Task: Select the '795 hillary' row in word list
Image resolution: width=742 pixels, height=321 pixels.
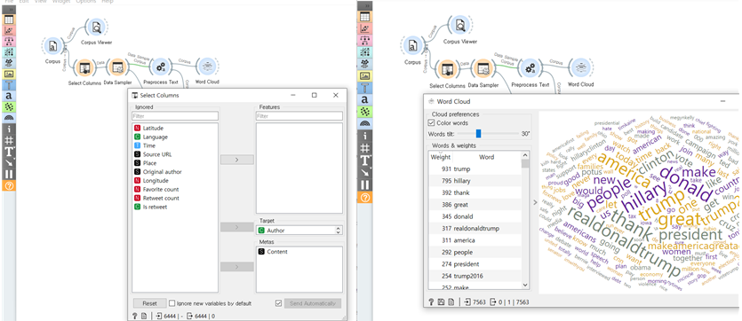Action: click(475, 181)
